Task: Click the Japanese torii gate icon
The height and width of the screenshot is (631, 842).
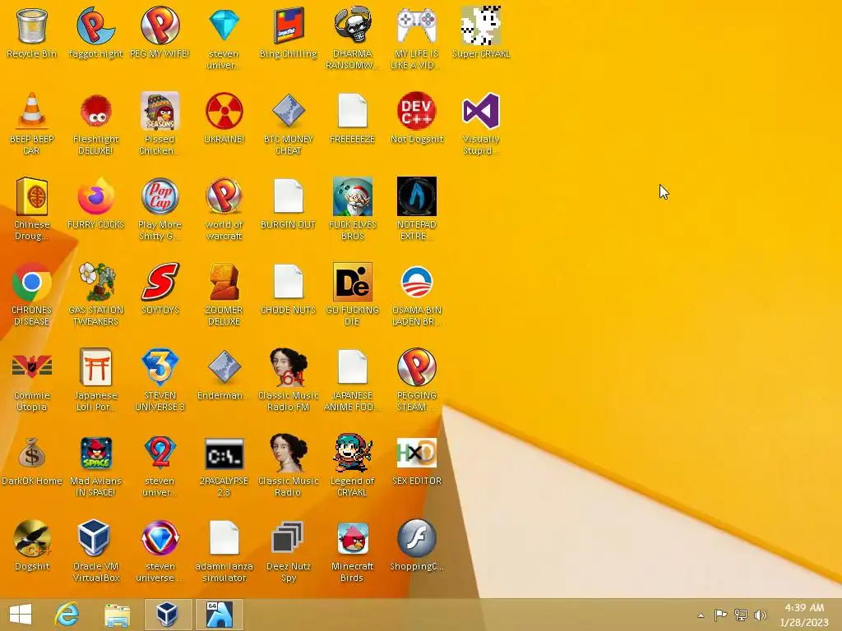Action: (95, 367)
